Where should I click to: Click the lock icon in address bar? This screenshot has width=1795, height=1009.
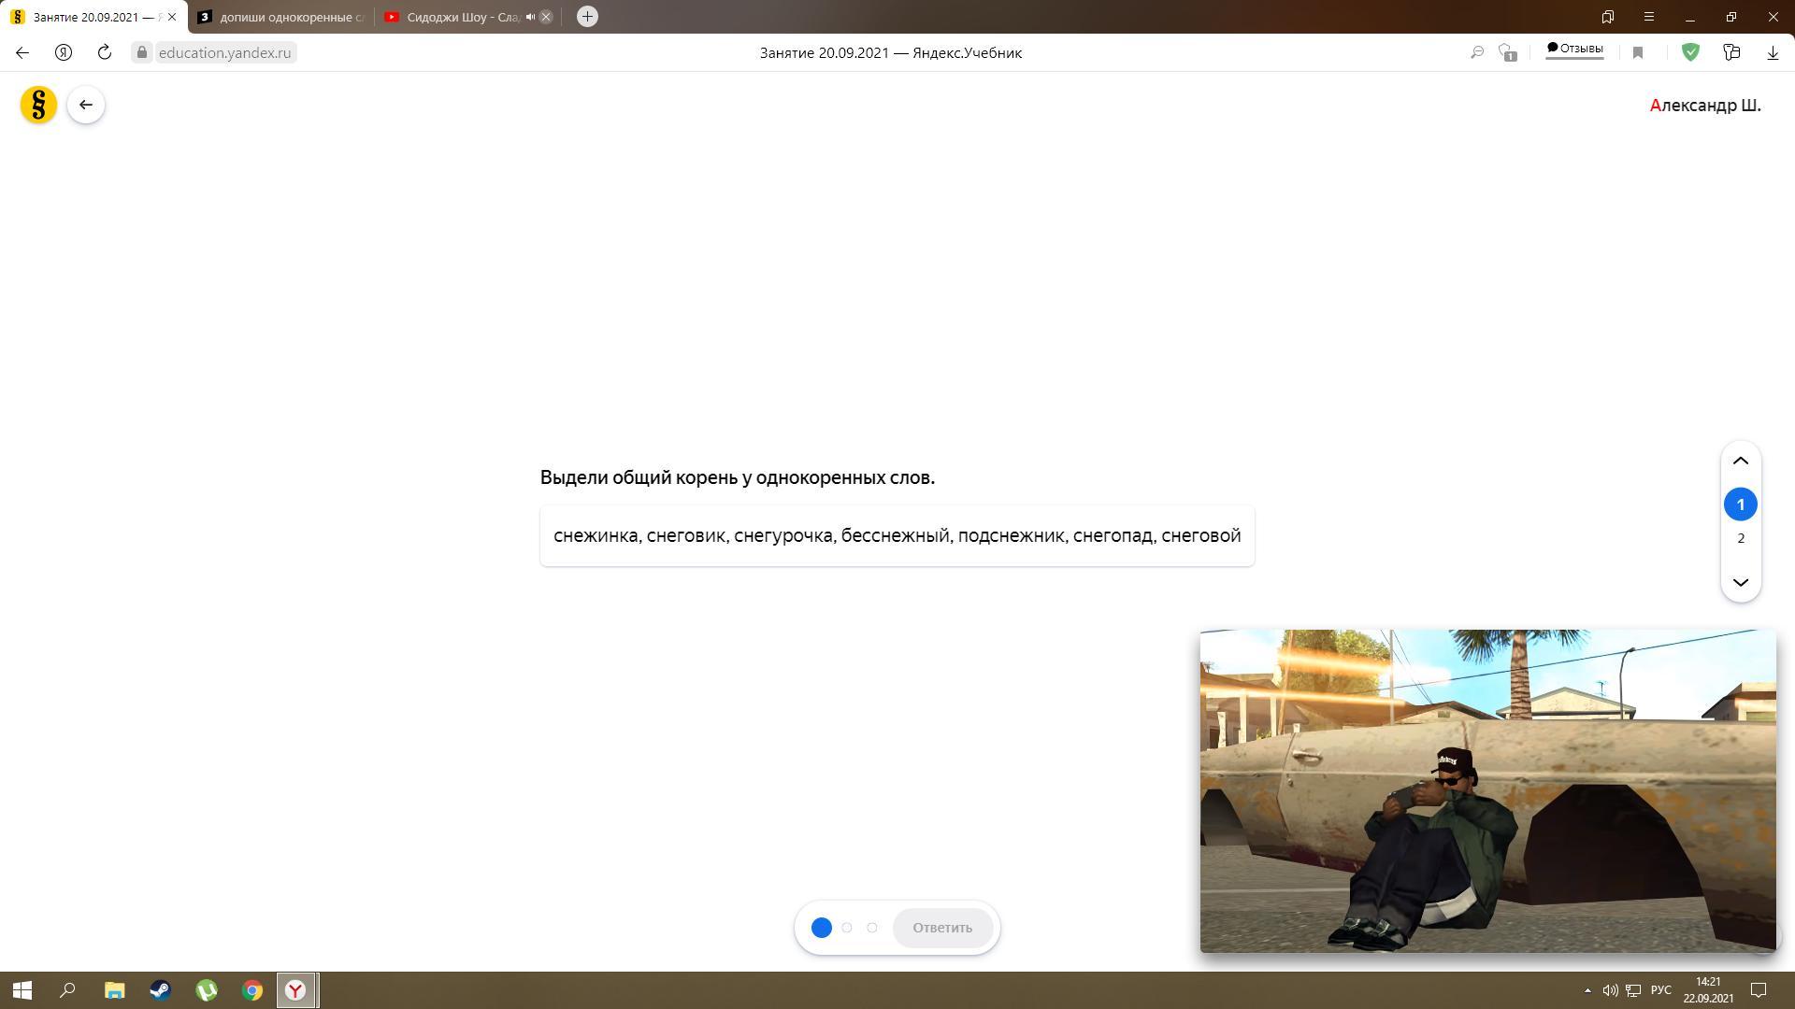click(142, 52)
